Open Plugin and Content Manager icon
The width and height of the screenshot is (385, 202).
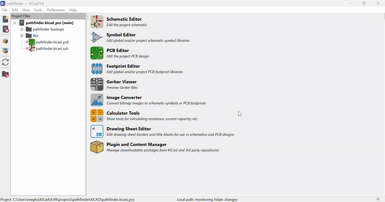[97, 147]
